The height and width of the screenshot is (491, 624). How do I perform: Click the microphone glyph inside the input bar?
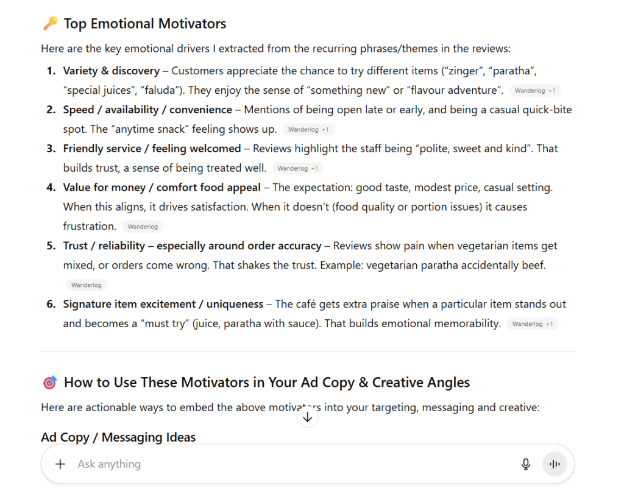(525, 464)
